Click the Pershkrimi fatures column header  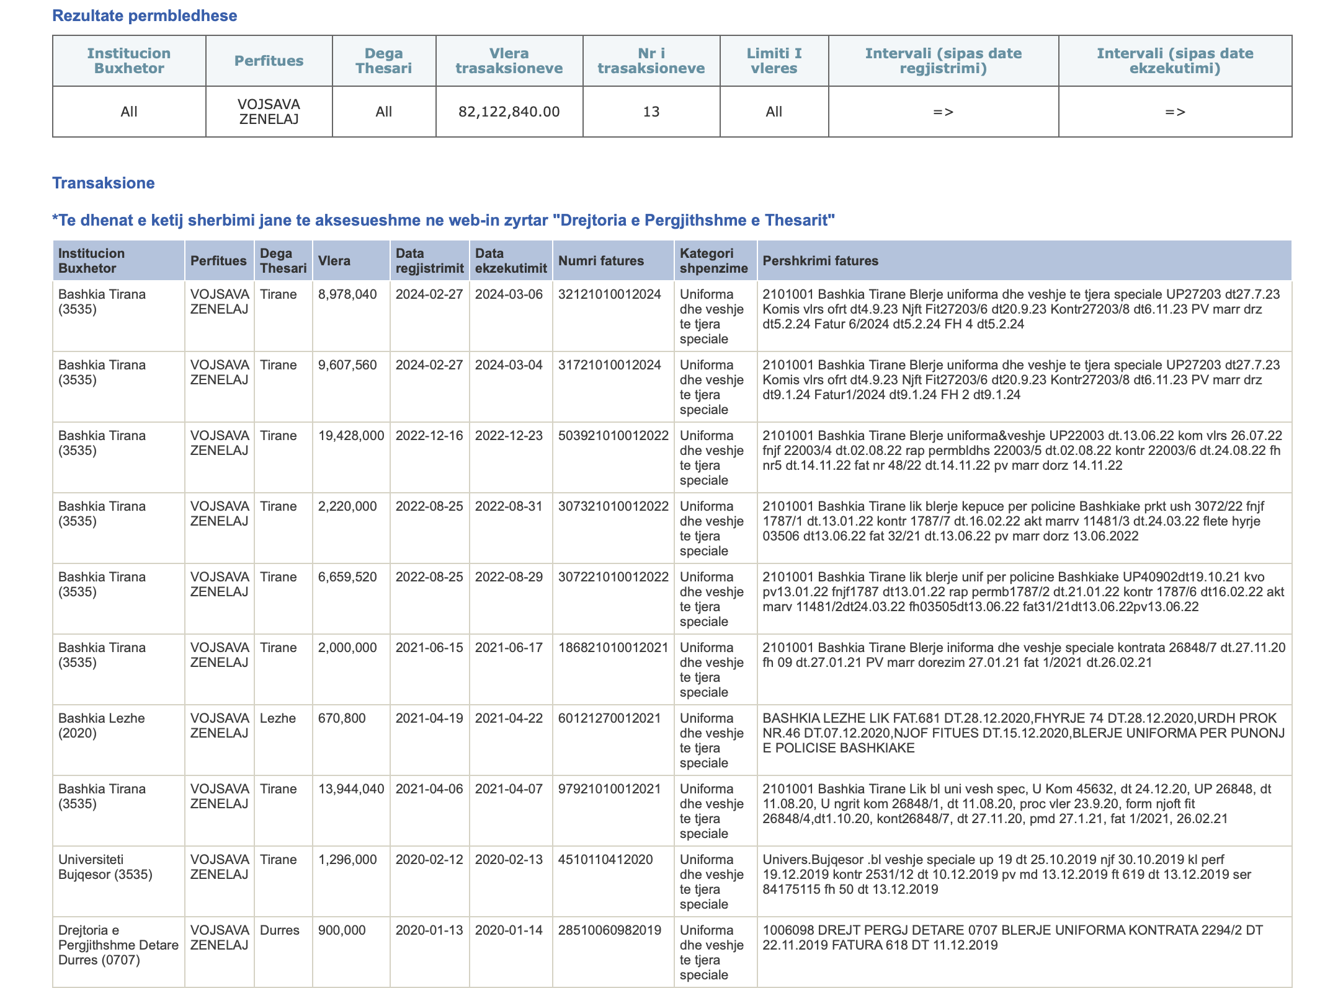point(820,261)
